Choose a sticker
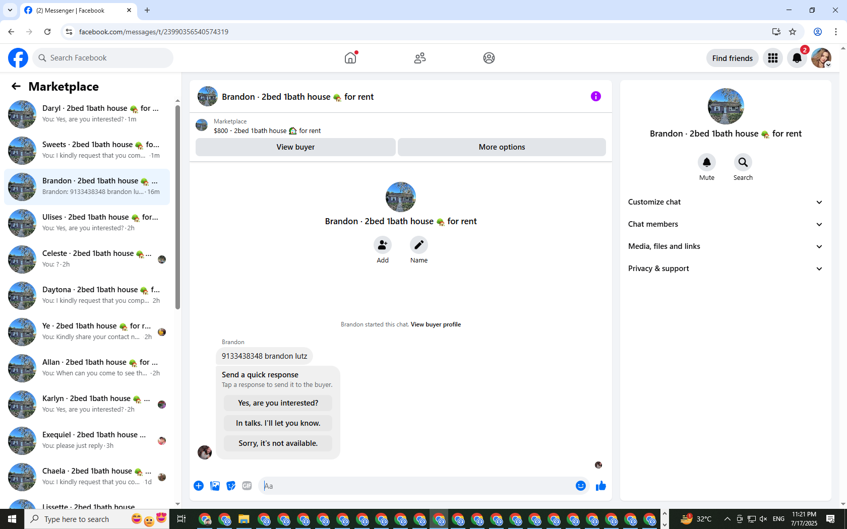 coord(231,486)
